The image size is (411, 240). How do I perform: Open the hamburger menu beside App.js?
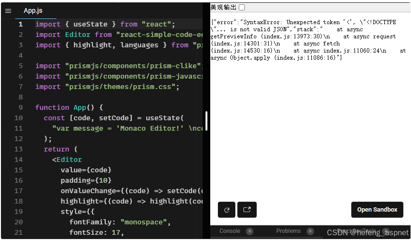coord(8,11)
